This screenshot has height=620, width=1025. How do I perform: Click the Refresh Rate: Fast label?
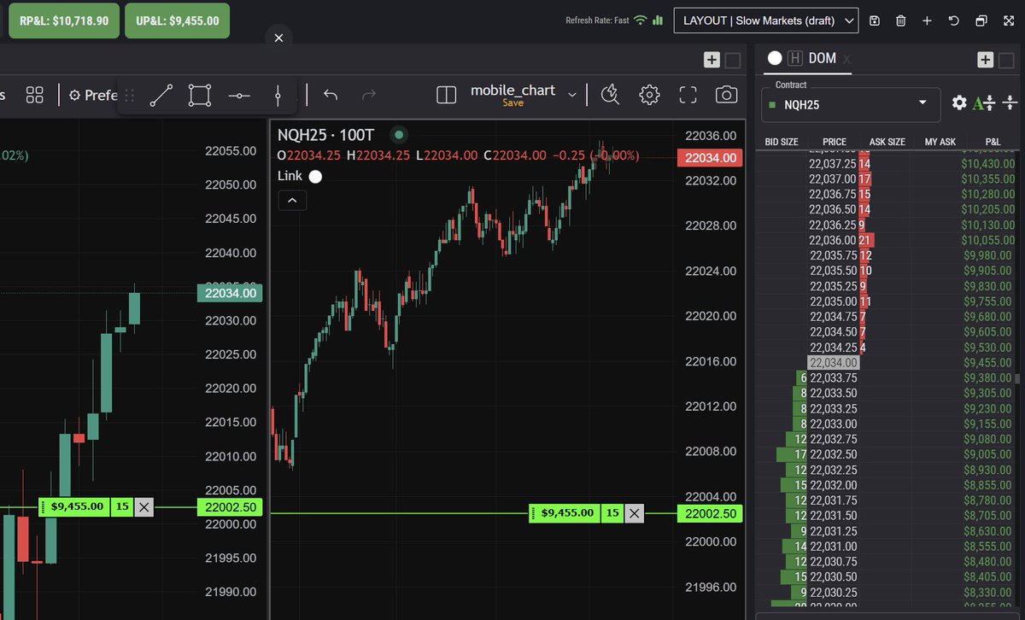[x=597, y=20]
